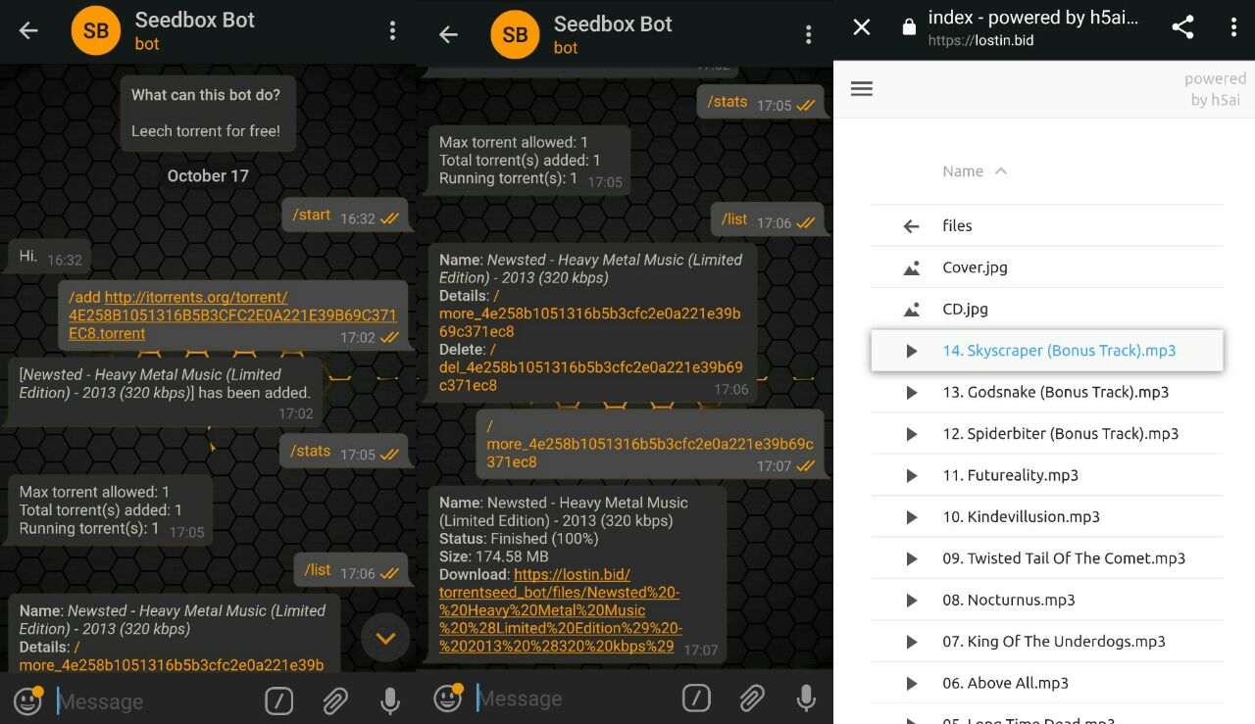Tap the microphone icon in the left chat
The image size is (1255, 724).
coord(390,700)
